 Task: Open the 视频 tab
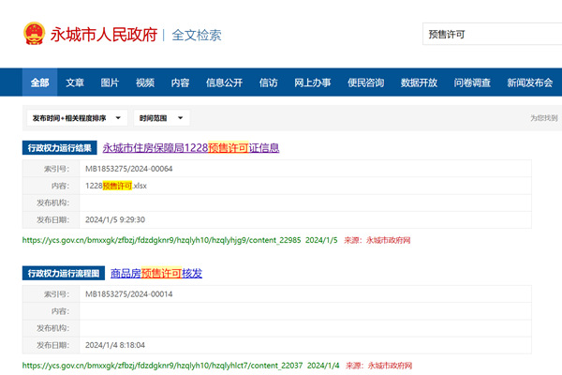pyautogui.click(x=145, y=82)
